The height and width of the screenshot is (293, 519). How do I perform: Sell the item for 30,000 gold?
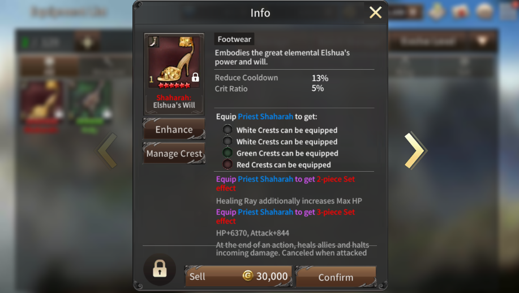[x=238, y=276]
